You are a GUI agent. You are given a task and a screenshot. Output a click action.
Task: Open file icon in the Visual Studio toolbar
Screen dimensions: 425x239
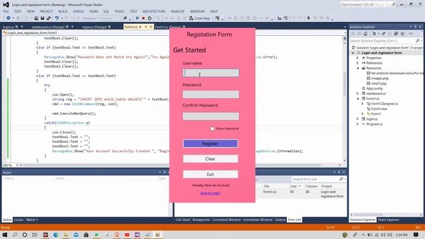(x=36, y=18)
